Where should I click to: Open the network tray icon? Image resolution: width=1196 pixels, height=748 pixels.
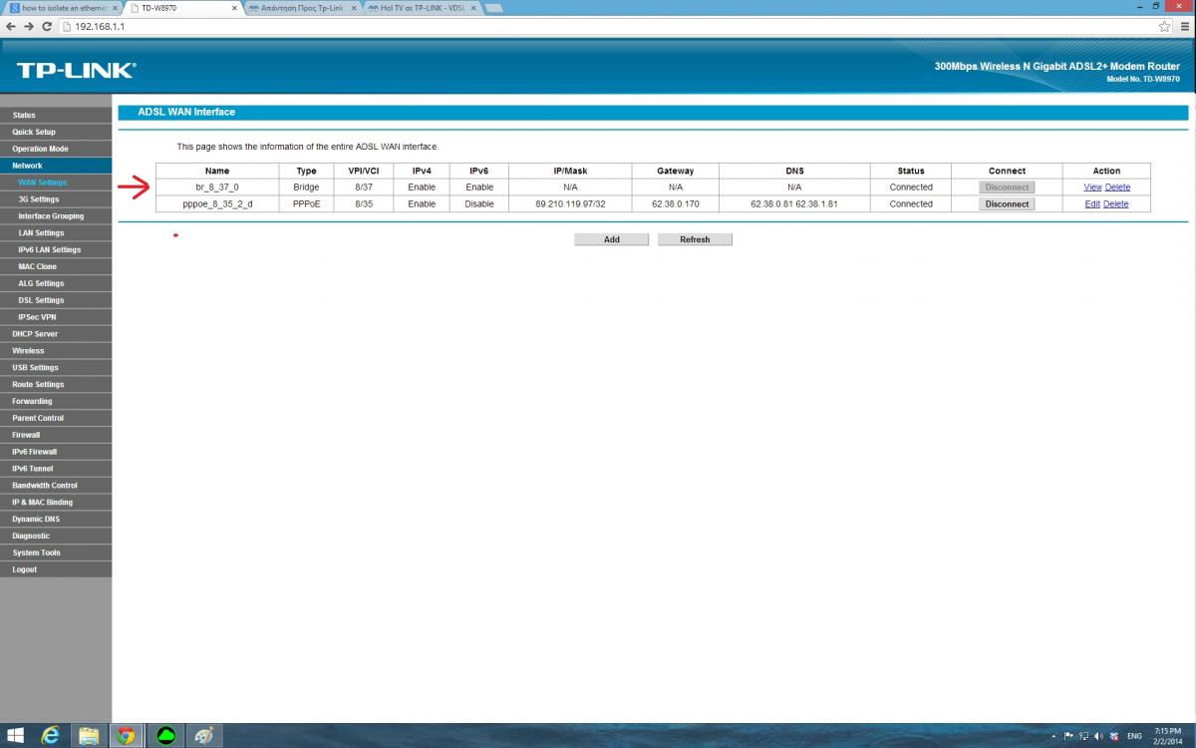click(x=1084, y=736)
